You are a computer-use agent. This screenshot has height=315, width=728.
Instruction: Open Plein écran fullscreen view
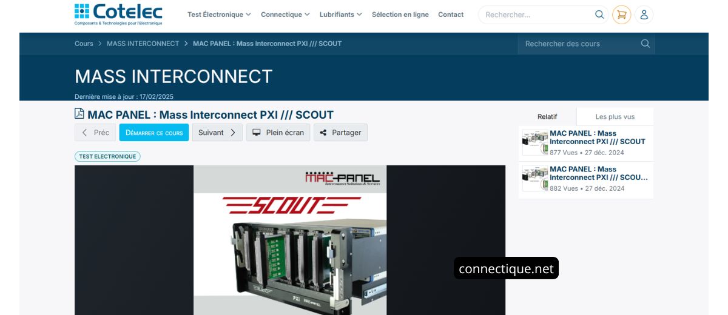click(x=278, y=133)
